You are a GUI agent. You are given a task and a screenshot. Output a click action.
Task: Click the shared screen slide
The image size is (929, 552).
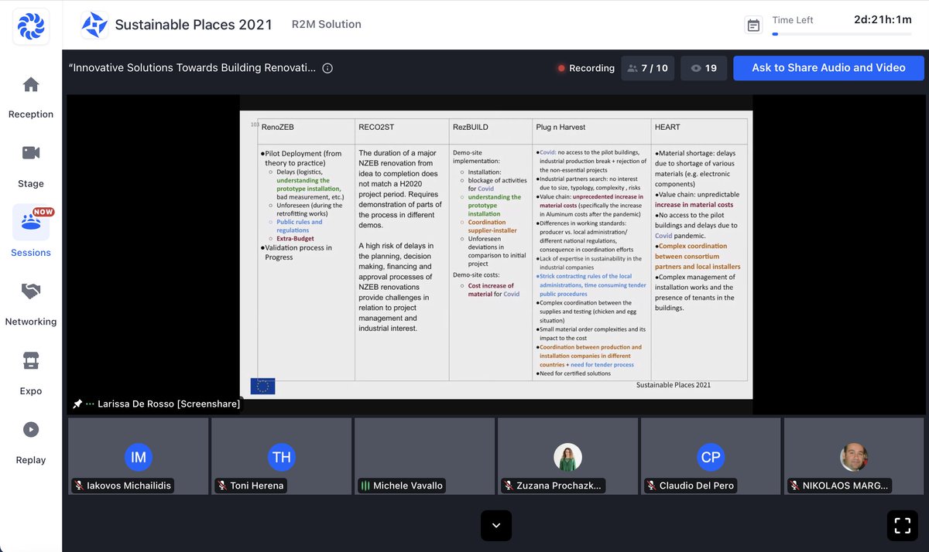(x=495, y=254)
